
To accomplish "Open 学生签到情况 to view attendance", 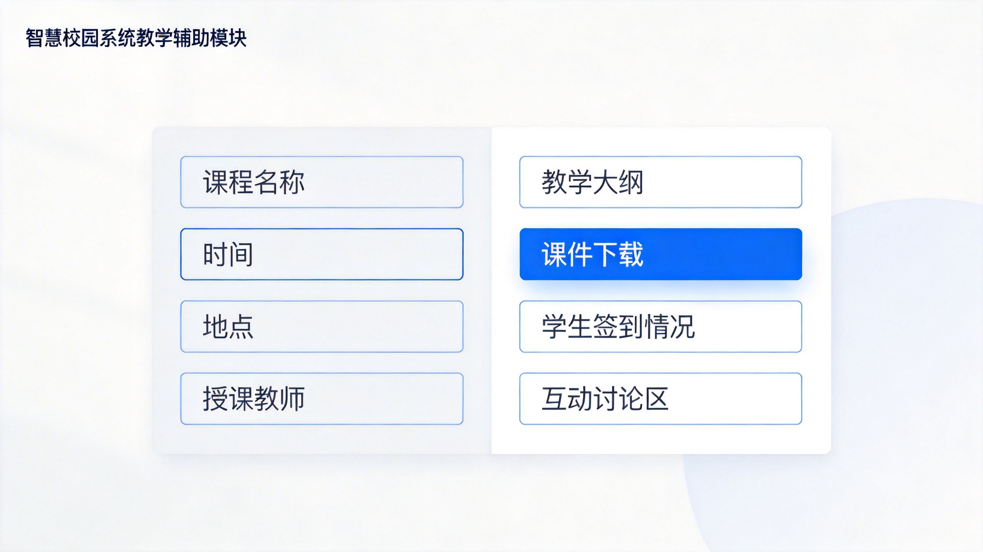I will tap(660, 328).
